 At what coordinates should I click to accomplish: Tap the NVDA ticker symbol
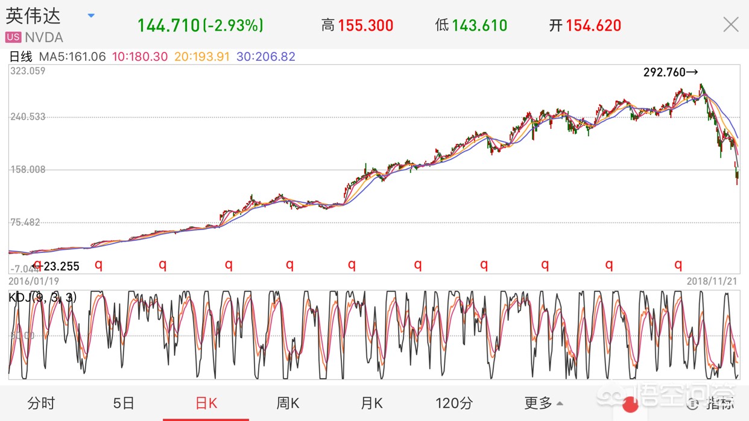coord(44,37)
